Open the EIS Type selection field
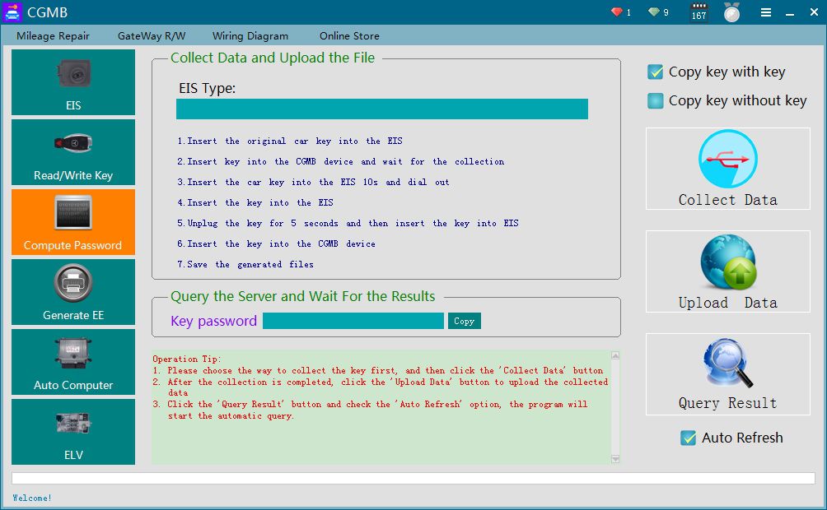This screenshot has width=827, height=510. click(381, 108)
